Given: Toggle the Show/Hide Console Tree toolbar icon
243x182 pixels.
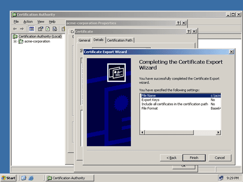Looking at the screenshot, I should (32, 29).
